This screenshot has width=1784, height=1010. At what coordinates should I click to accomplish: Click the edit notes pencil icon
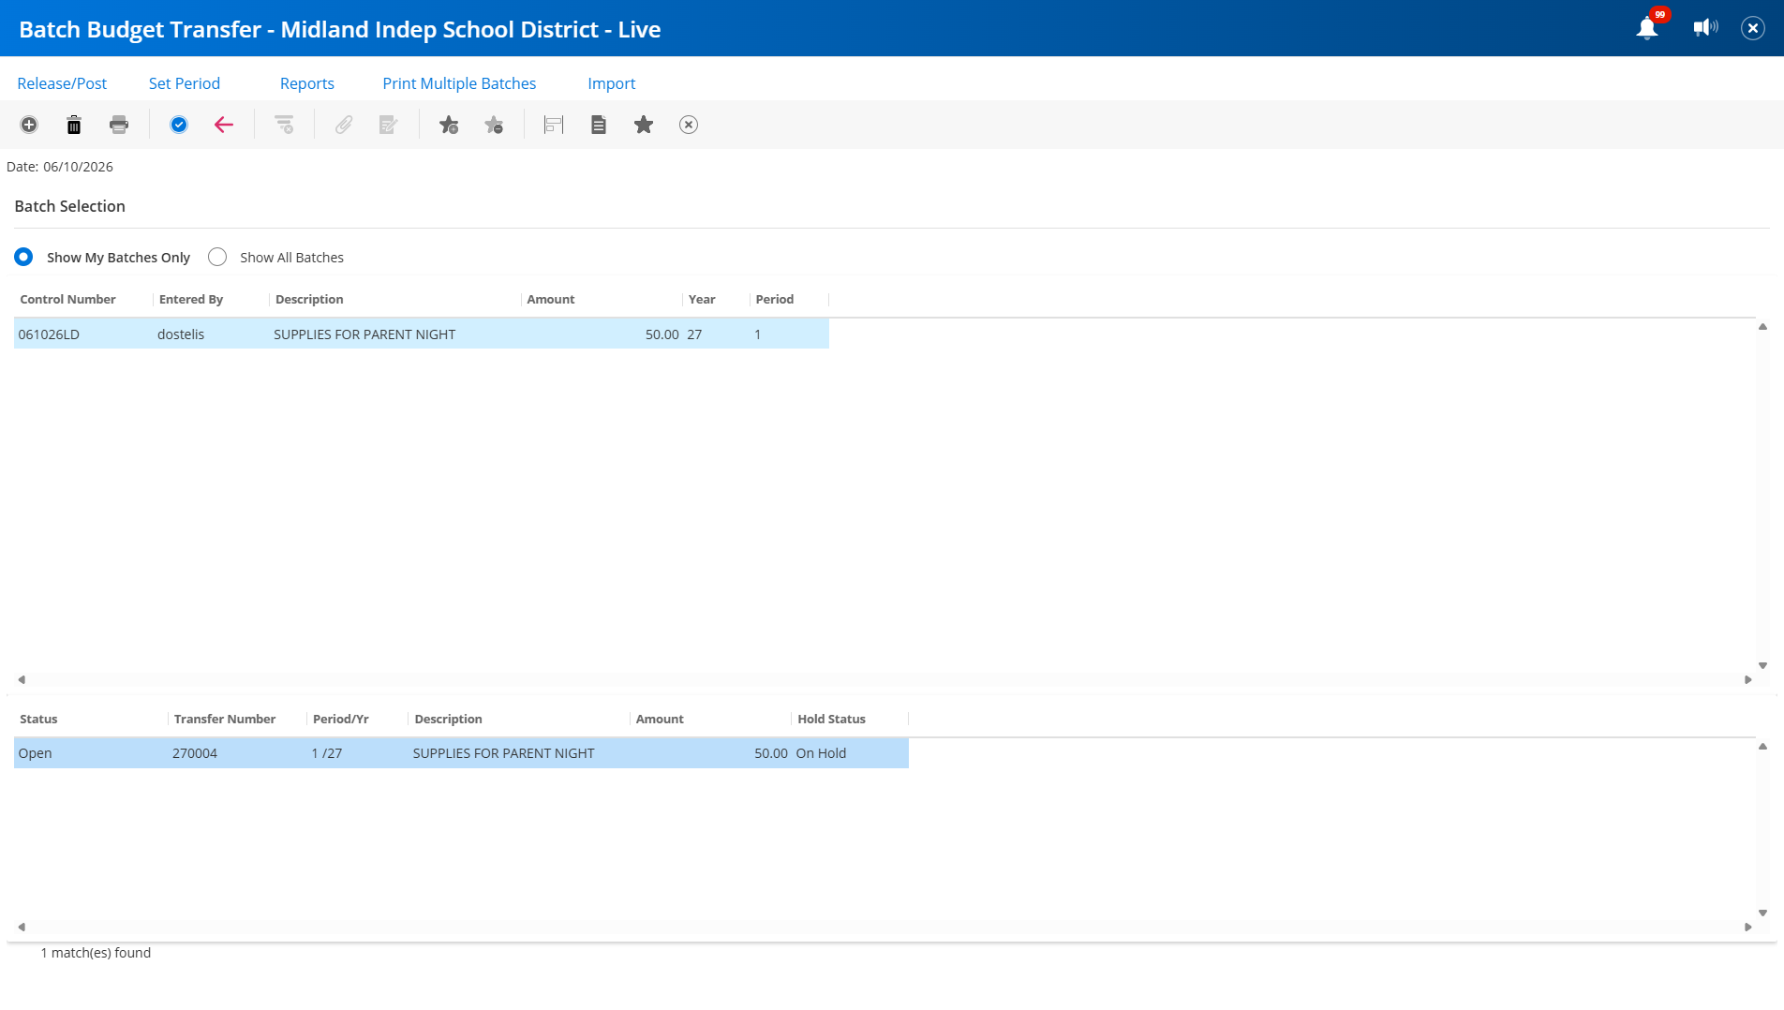[389, 125]
